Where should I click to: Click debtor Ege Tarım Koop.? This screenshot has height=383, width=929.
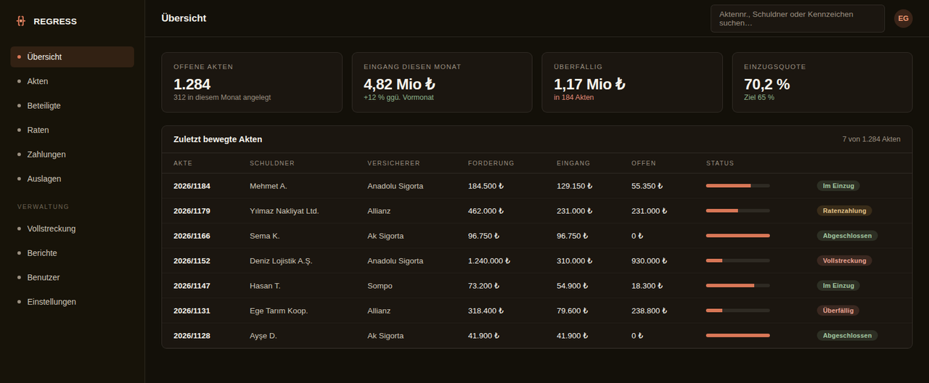click(279, 310)
